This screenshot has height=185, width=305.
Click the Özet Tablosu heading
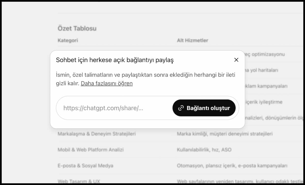pyautogui.click(x=77, y=28)
